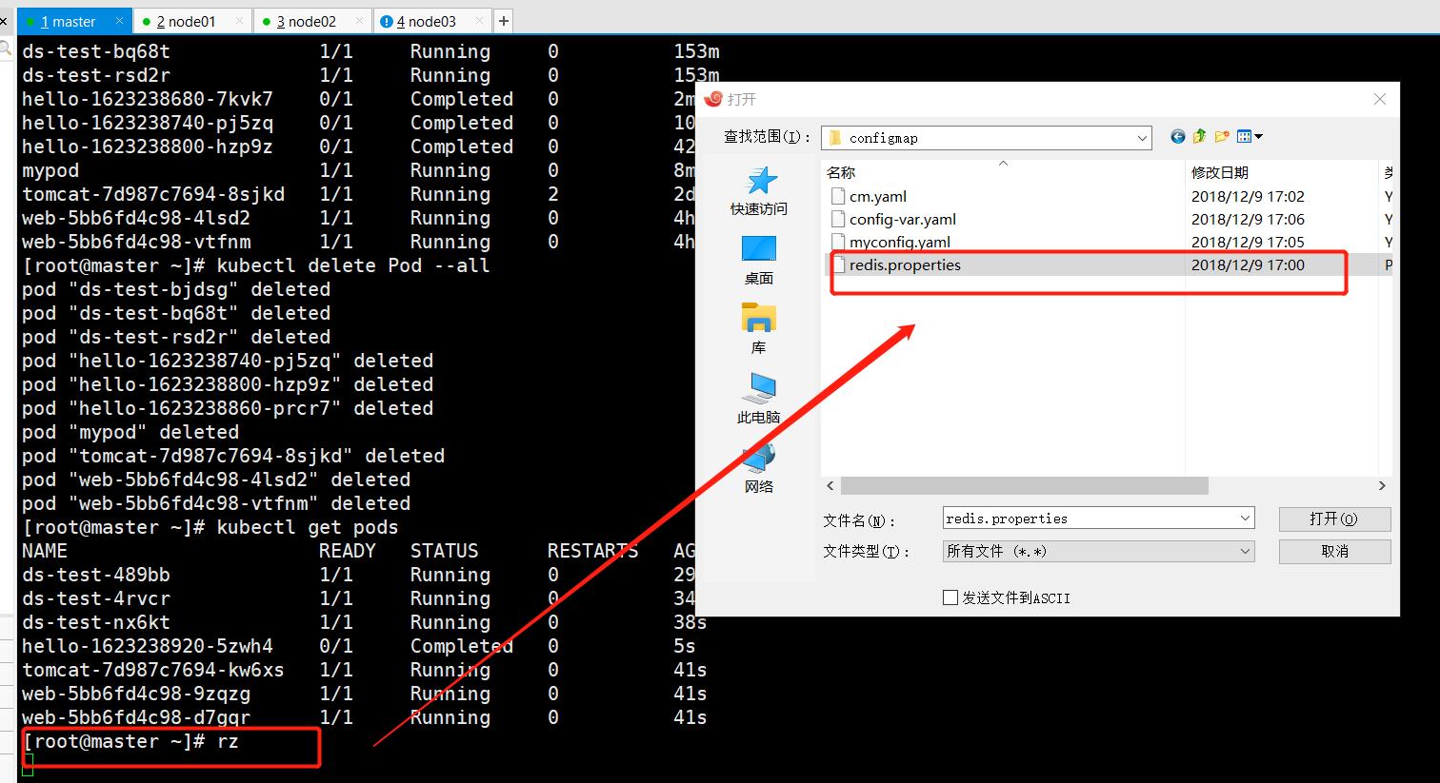Viewport: 1440px width, 783px height.
Task: Click the redis.properties file icon
Action: [x=838, y=264]
